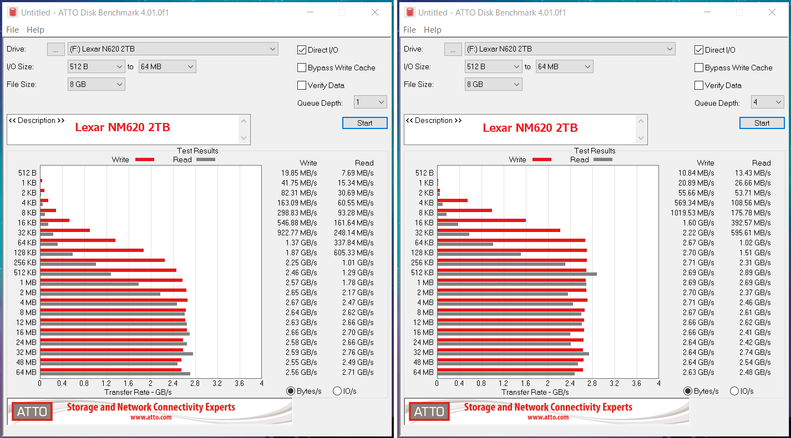The image size is (791, 438).
Task: Click description text field in right window
Action: [x=520, y=130]
